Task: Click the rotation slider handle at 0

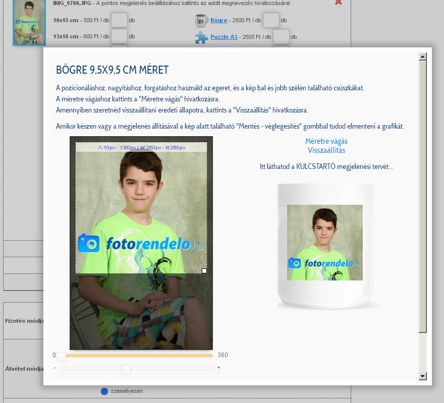Action: [61, 357]
